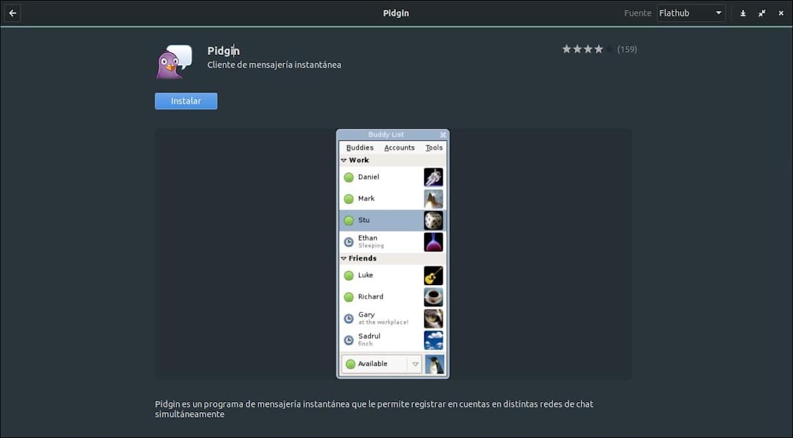Go back using the header arrow button
The image size is (793, 438).
[x=13, y=13]
